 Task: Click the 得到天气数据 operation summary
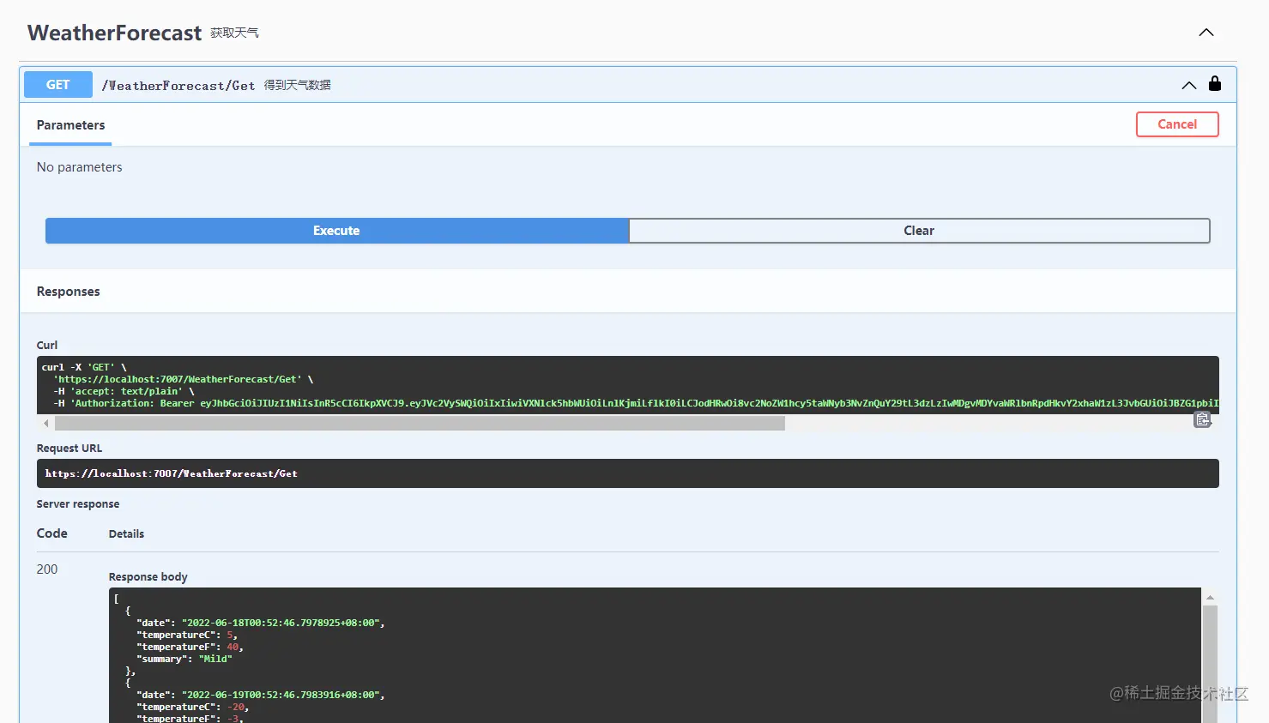click(297, 85)
